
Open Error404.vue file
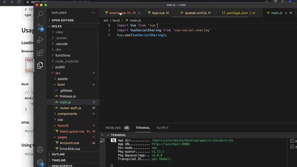pos(73,149)
